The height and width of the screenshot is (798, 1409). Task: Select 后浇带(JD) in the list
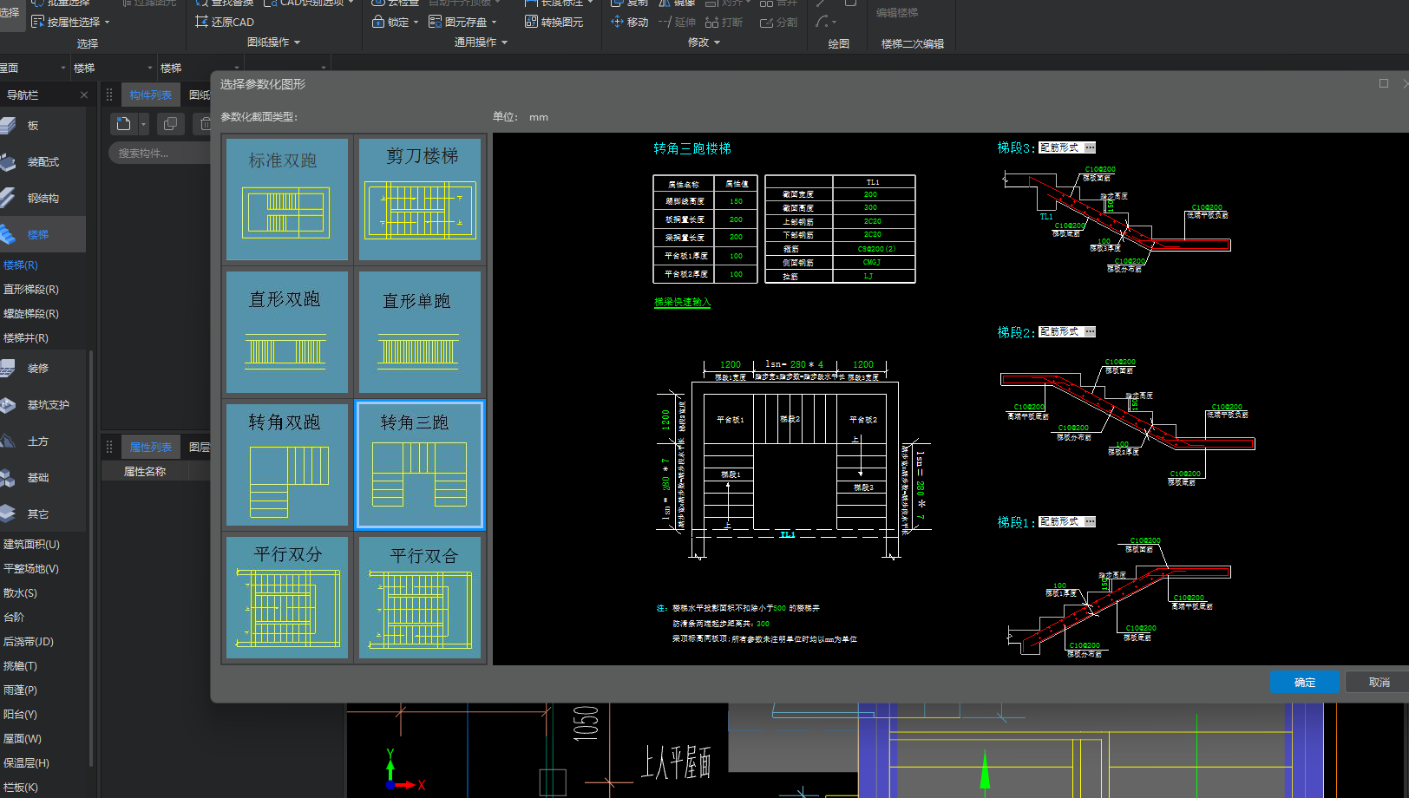click(x=29, y=642)
